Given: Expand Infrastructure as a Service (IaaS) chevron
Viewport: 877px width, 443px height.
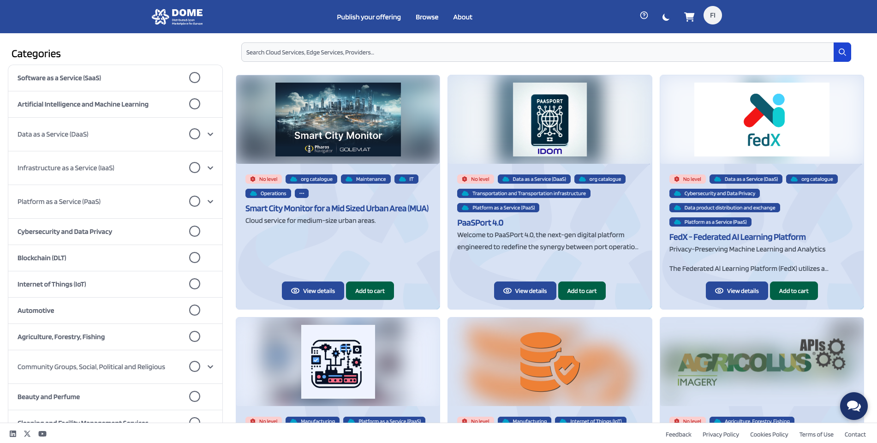Looking at the screenshot, I should (210, 168).
